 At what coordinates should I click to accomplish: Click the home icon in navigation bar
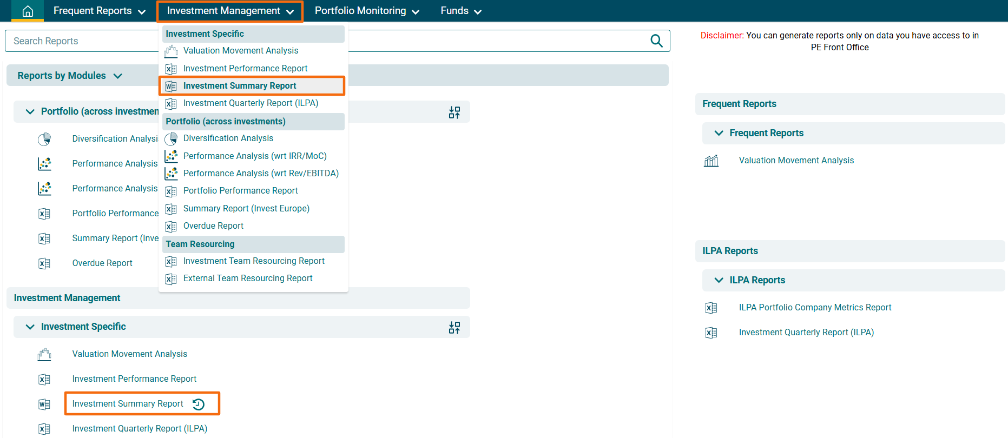tap(28, 11)
